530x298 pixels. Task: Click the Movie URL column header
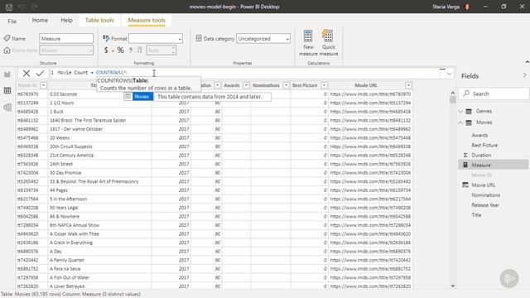[x=366, y=85]
